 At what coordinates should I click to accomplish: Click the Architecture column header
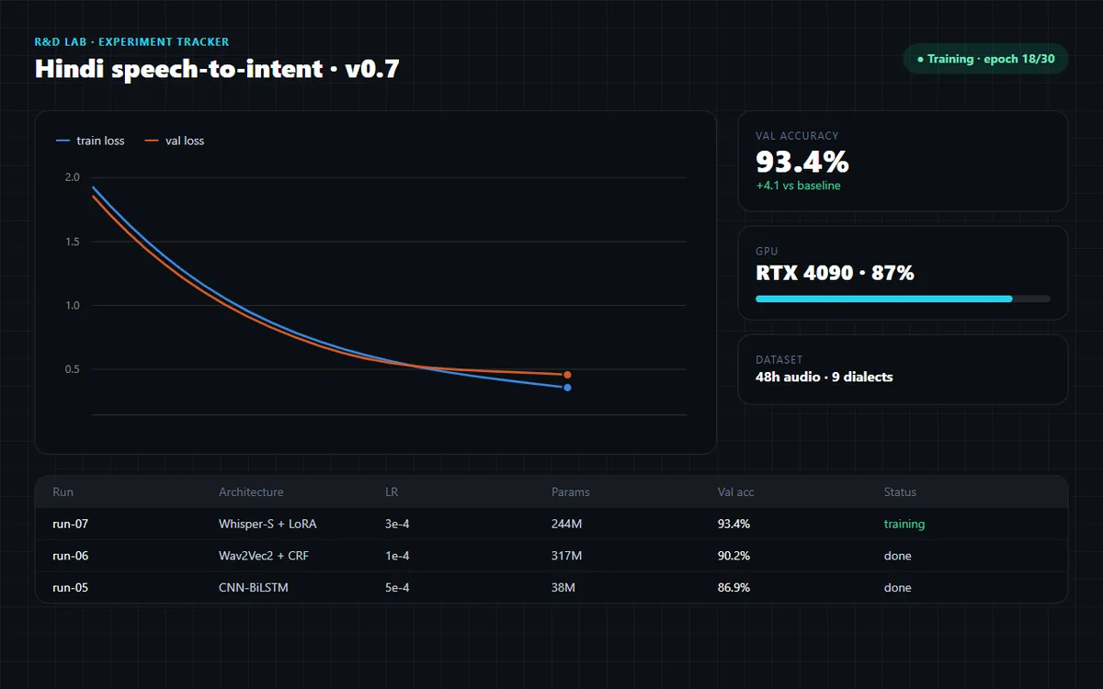(251, 492)
